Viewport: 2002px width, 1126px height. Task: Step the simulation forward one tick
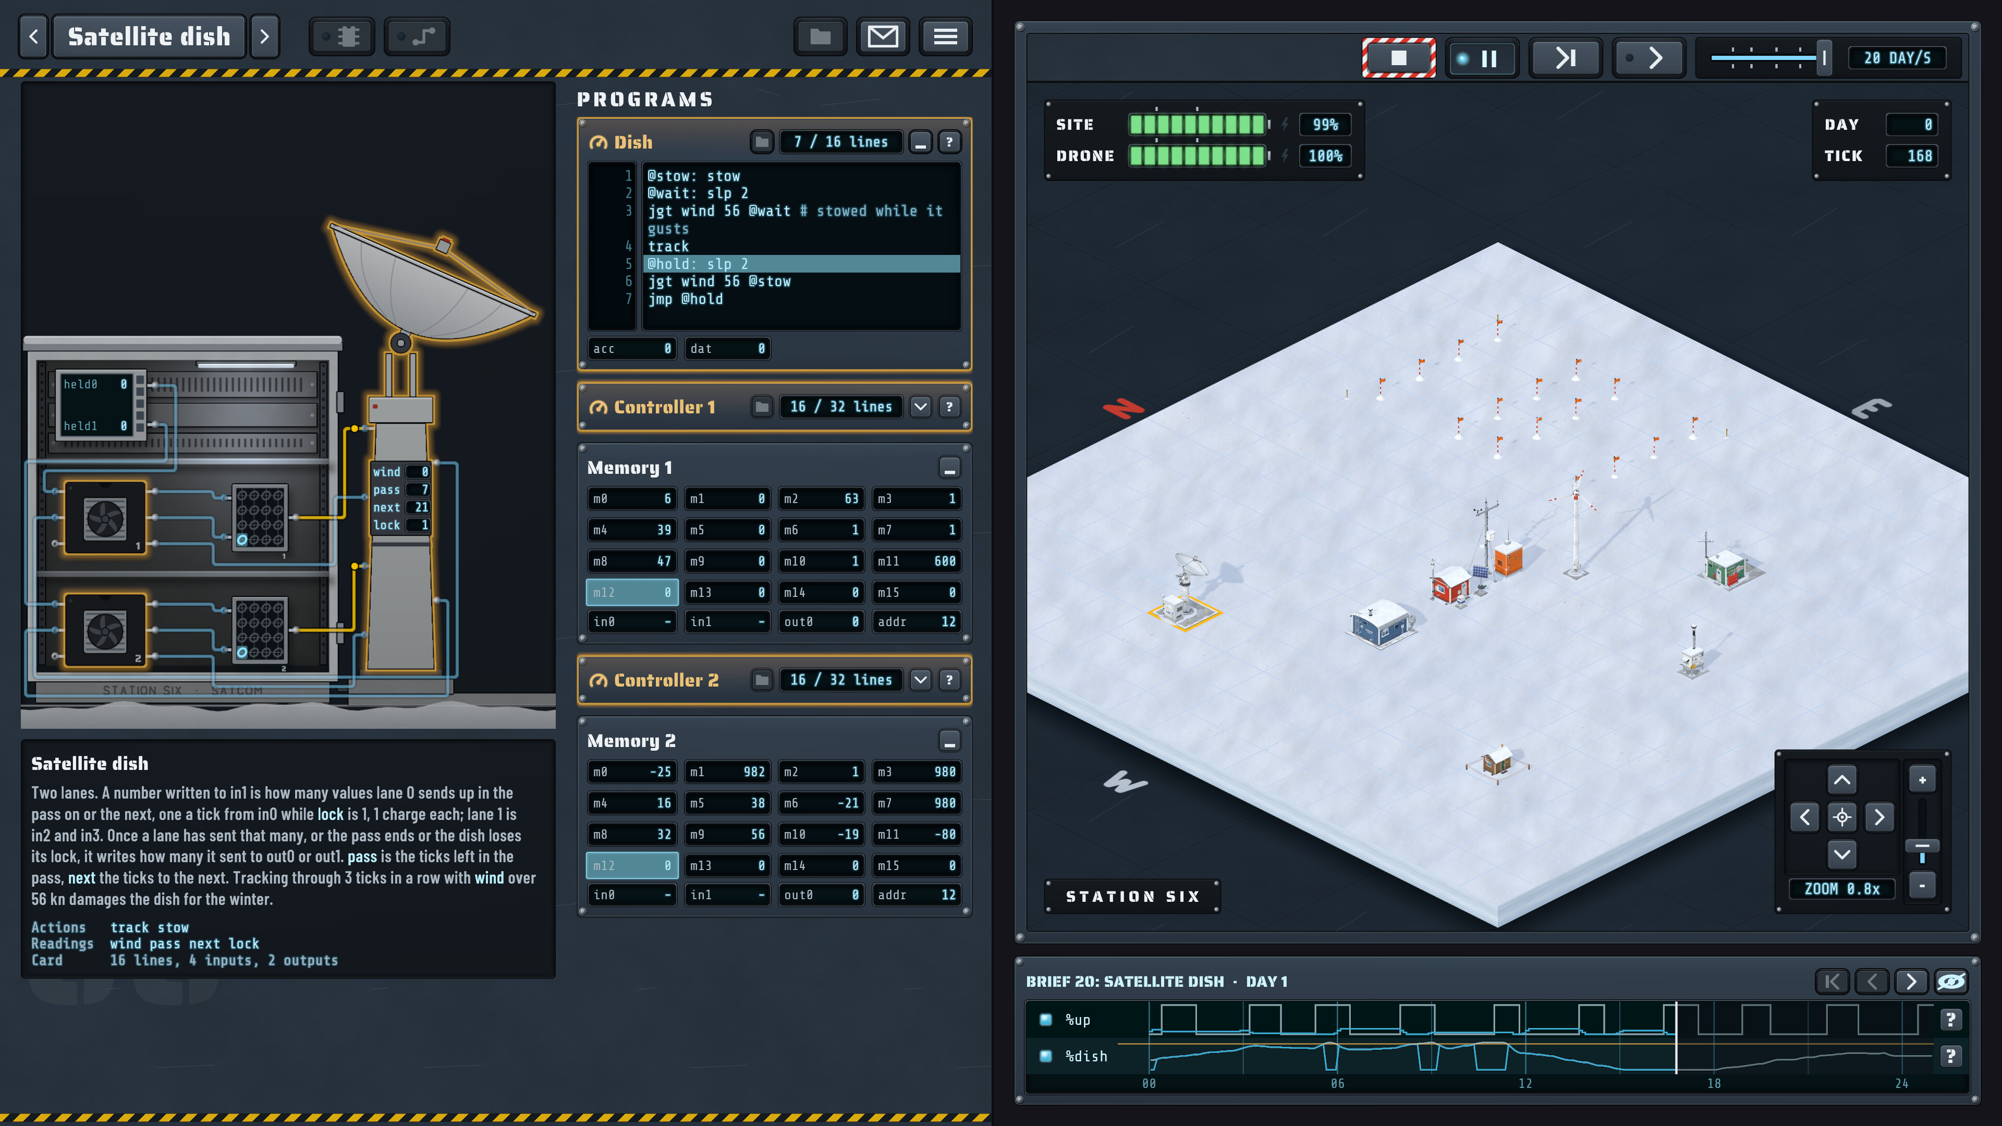(x=1649, y=57)
